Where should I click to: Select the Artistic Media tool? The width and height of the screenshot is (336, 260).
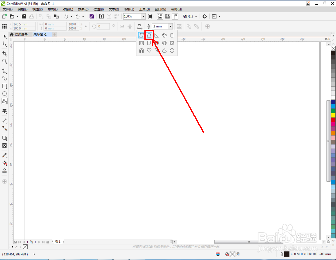pyautogui.click(x=5, y=78)
